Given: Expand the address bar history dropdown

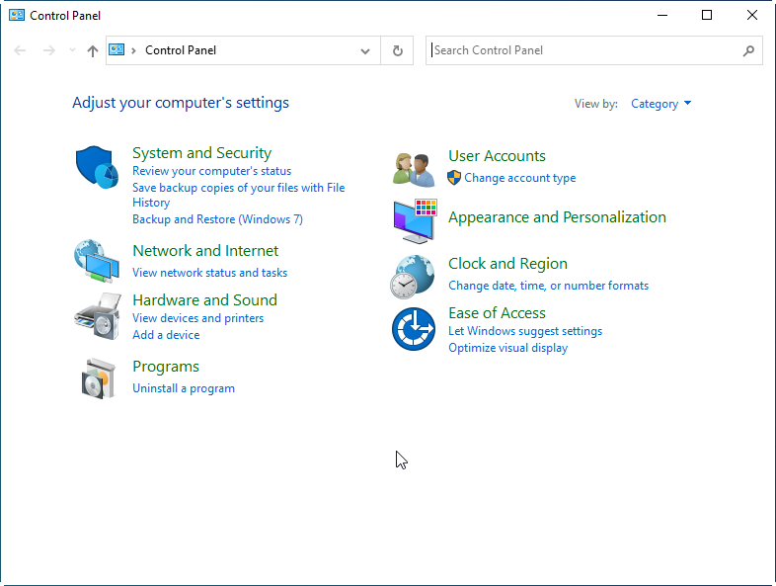Looking at the screenshot, I should [x=365, y=50].
